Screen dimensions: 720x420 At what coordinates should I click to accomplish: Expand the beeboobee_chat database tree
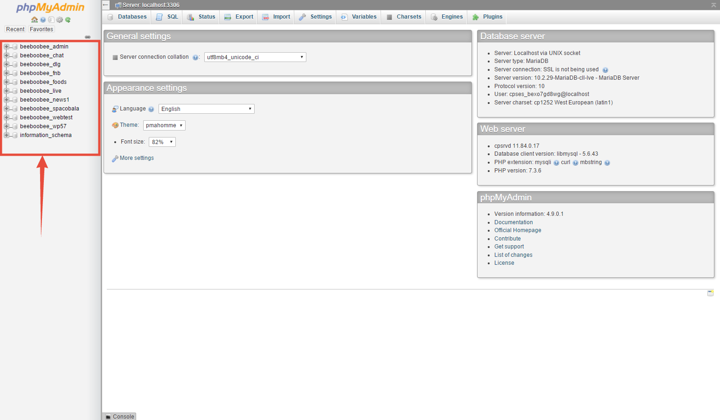pyautogui.click(x=7, y=55)
